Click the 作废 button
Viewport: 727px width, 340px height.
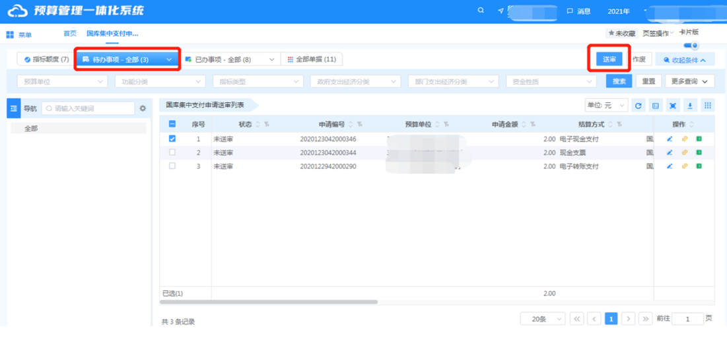tap(639, 59)
